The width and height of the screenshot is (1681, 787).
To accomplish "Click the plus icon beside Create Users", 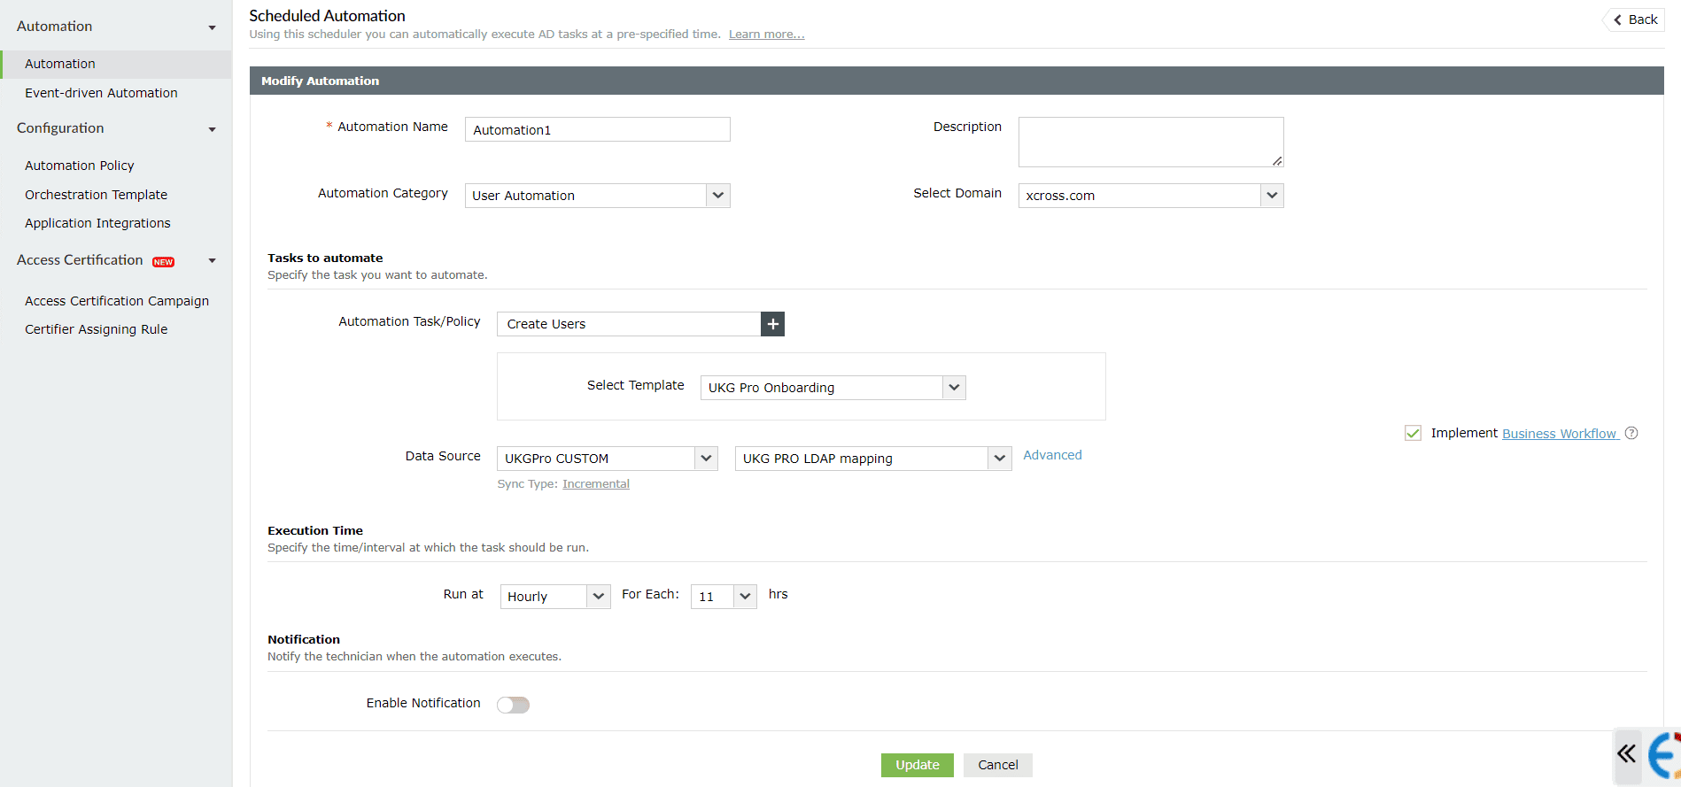I will [x=772, y=324].
